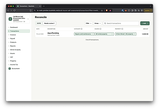159x109 pixels.
Task: Open the UK rental property source dropdown
Action: [104, 34]
